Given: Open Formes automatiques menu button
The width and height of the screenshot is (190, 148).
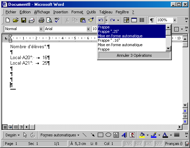Looking at the screenshot, I should (x=60, y=135).
